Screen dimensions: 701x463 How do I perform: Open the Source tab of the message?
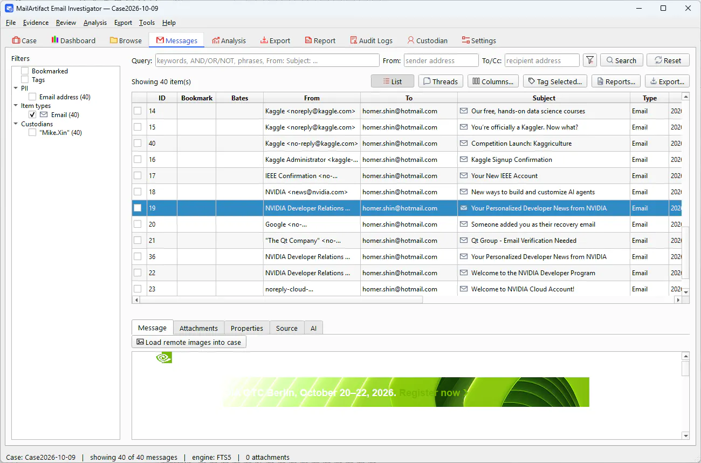pos(287,328)
